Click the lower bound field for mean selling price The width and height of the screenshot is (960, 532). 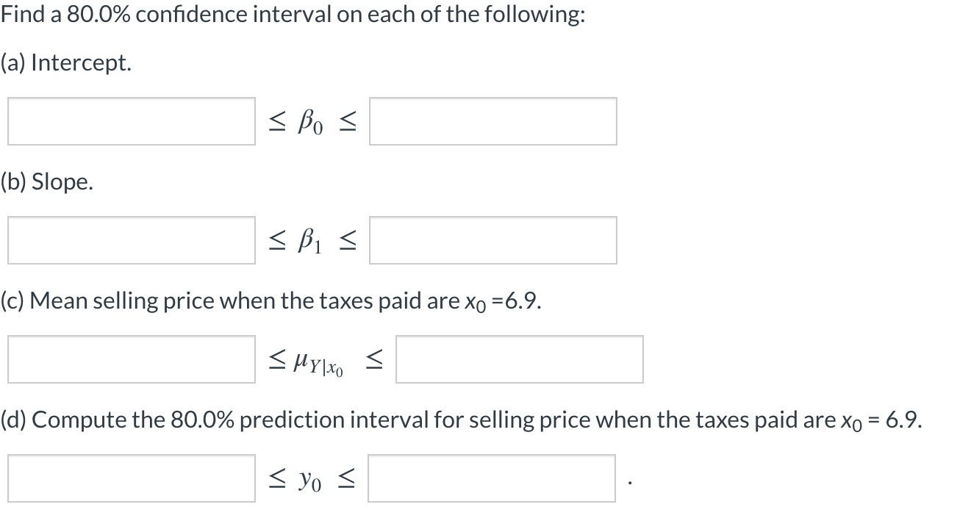pyautogui.click(x=129, y=359)
